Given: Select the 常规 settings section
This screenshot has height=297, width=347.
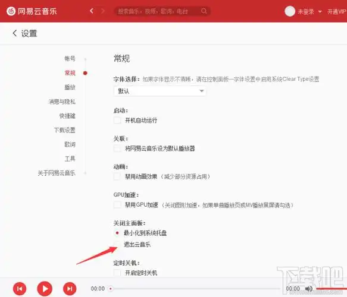Looking at the screenshot, I should [70, 73].
